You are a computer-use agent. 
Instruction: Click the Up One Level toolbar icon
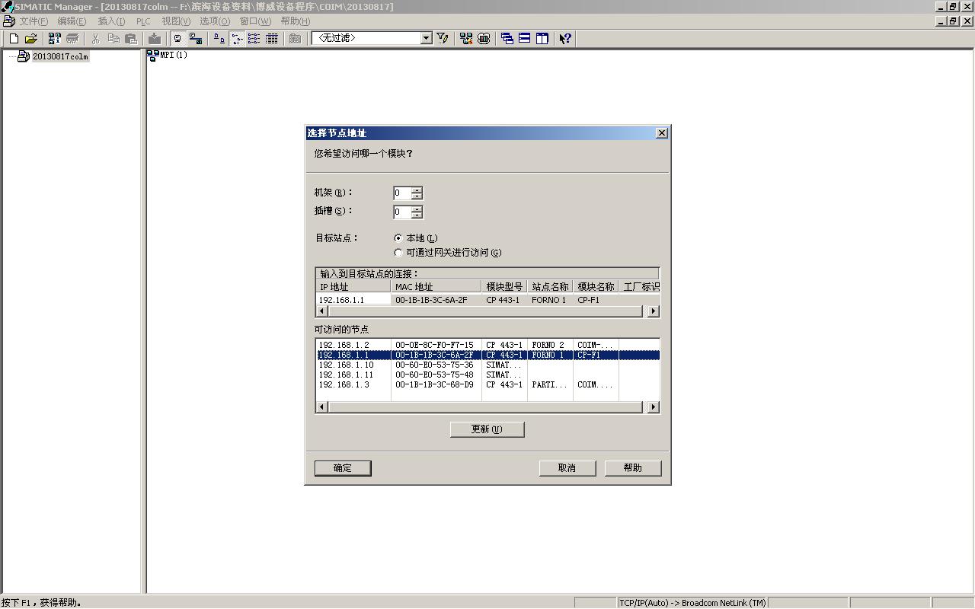pos(296,38)
